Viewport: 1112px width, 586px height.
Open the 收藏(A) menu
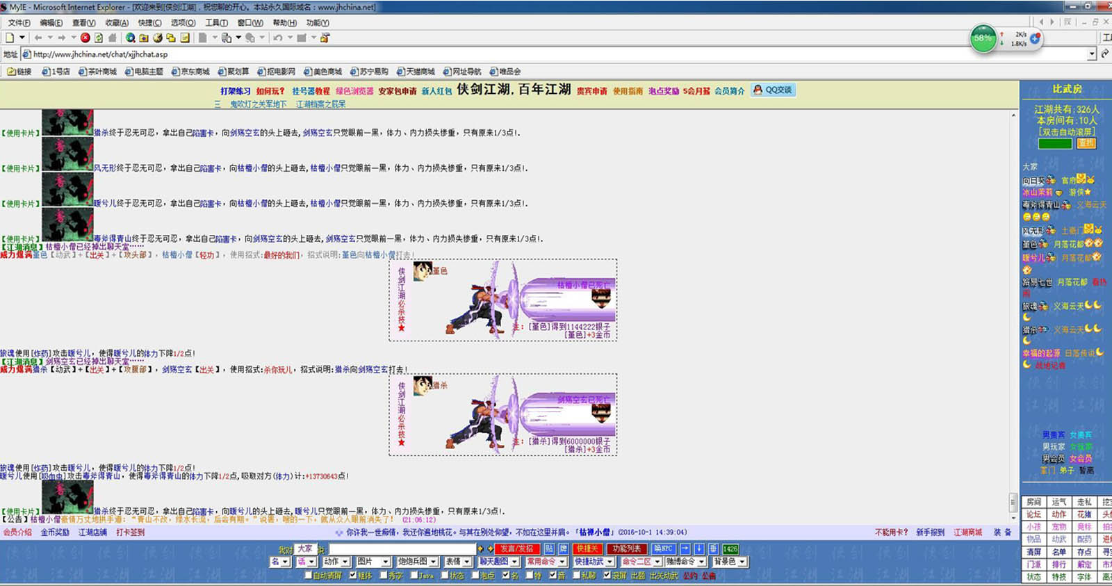117,23
